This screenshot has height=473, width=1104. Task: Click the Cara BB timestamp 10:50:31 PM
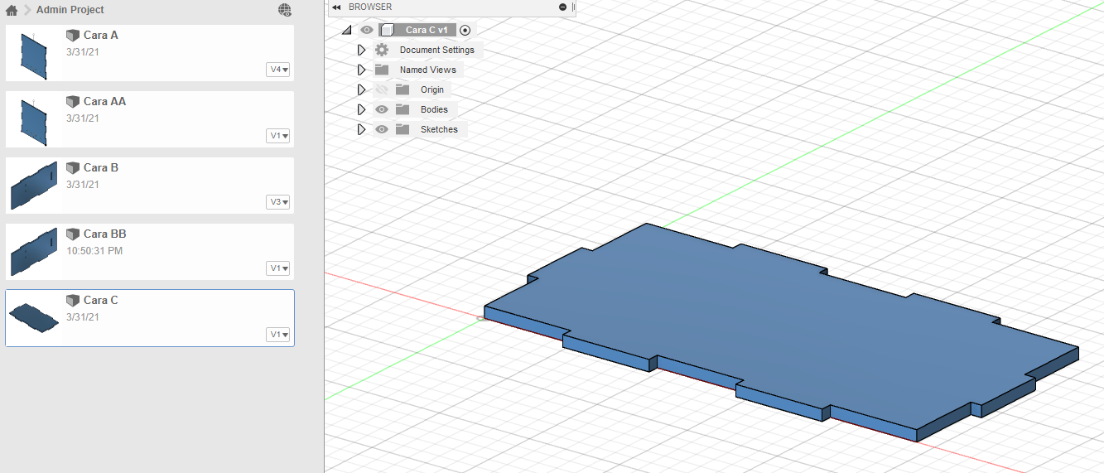coord(94,250)
